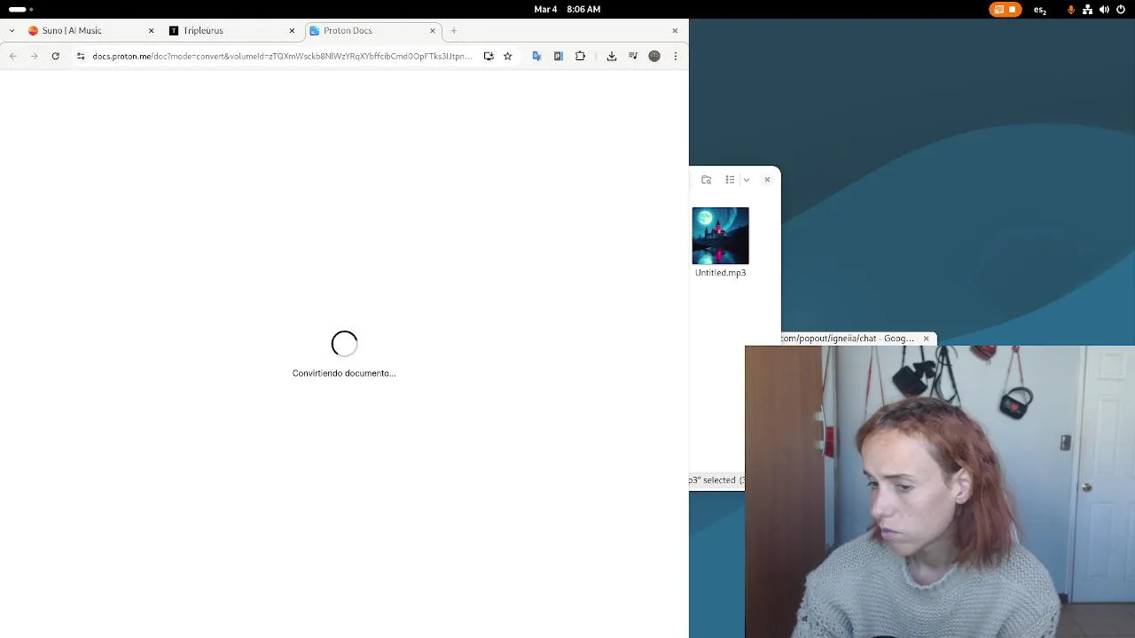Go back to previous page
Image resolution: width=1135 pixels, height=638 pixels.
click(x=13, y=56)
